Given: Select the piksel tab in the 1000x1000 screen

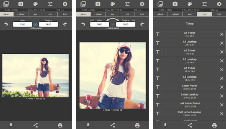Looking at the screenshot, I should 83,14.
